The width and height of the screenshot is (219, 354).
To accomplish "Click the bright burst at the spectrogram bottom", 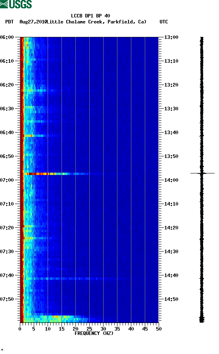I will tap(56, 318).
